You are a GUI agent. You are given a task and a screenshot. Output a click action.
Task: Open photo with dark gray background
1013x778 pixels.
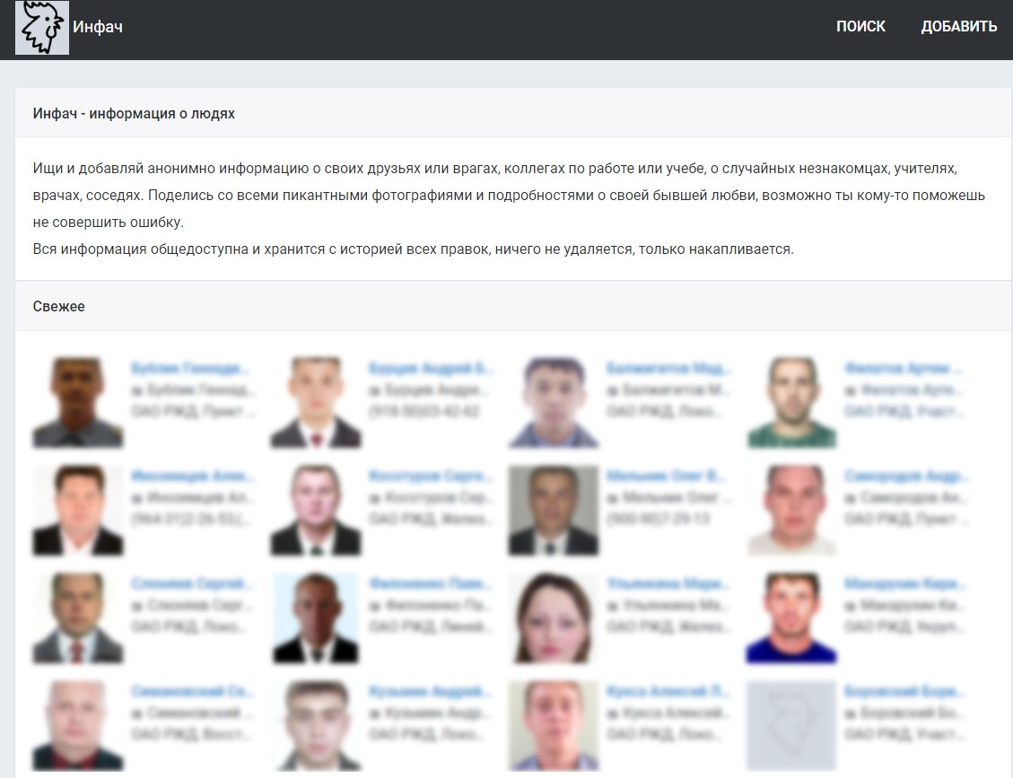(x=554, y=511)
